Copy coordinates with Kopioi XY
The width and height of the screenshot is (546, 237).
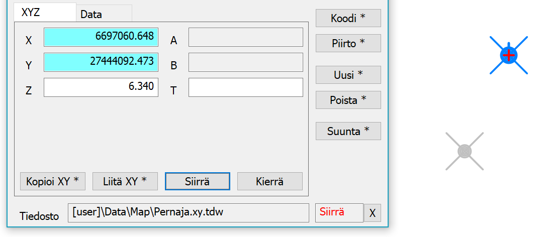point(53,181)
